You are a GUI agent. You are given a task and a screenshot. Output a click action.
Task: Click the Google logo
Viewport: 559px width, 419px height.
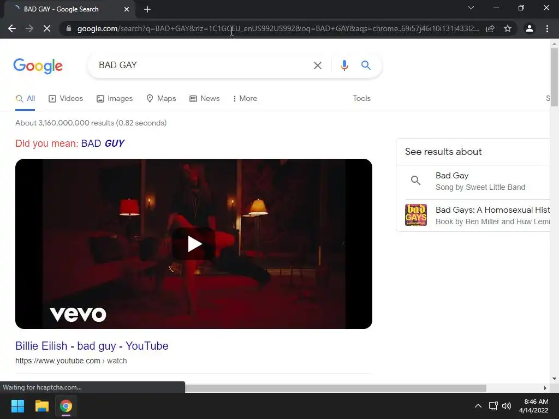38,66
